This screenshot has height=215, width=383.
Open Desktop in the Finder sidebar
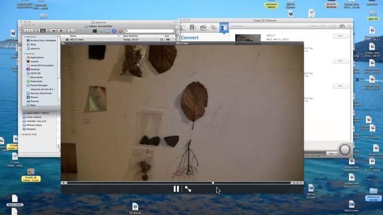click(33, 69)
